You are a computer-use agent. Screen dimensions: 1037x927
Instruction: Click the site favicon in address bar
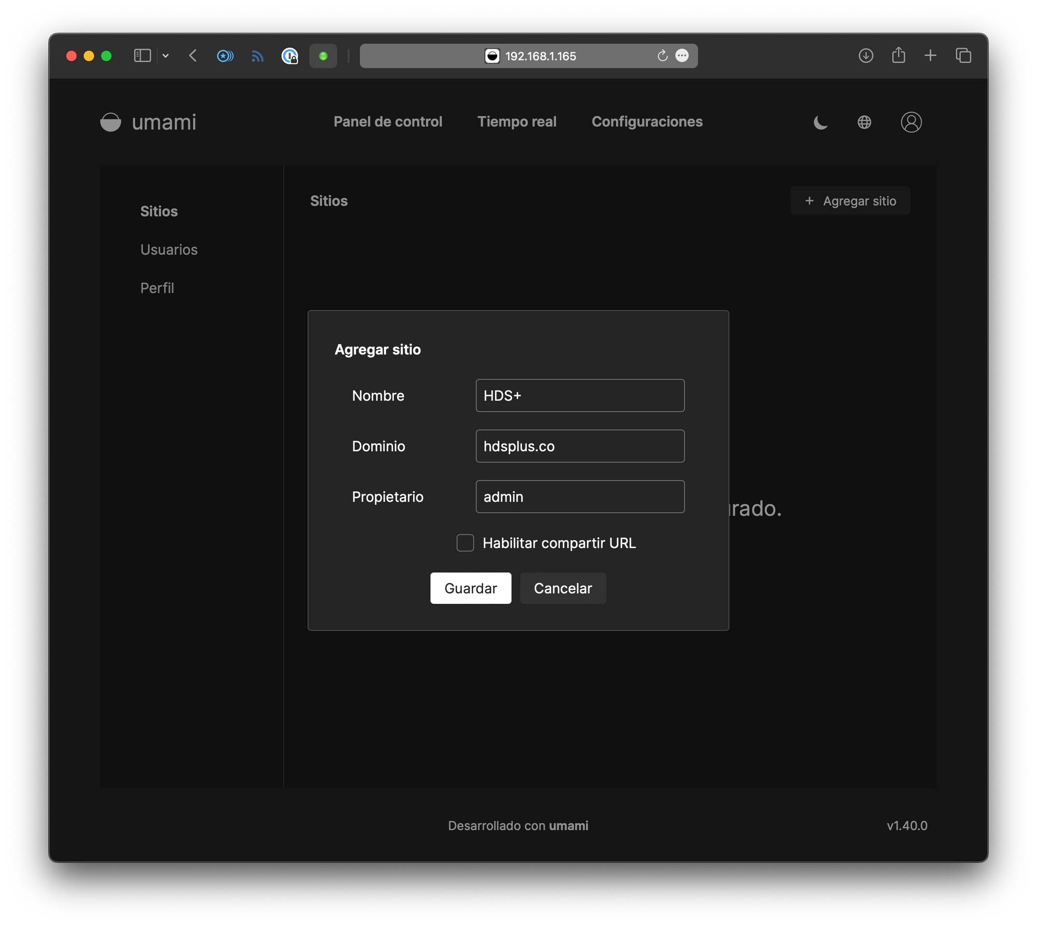(492, 56)
